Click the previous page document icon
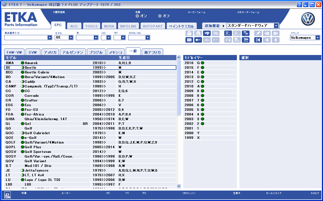 (x=267, y=33)
